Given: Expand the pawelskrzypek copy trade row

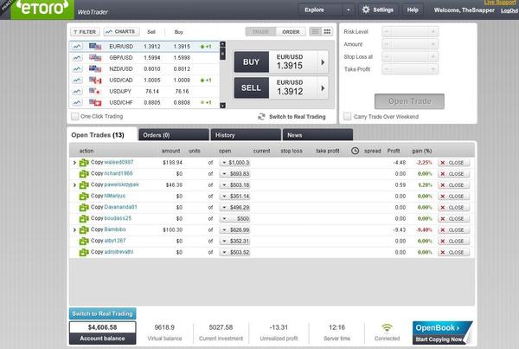Looking at the screenshot, I should pos(74,185).
